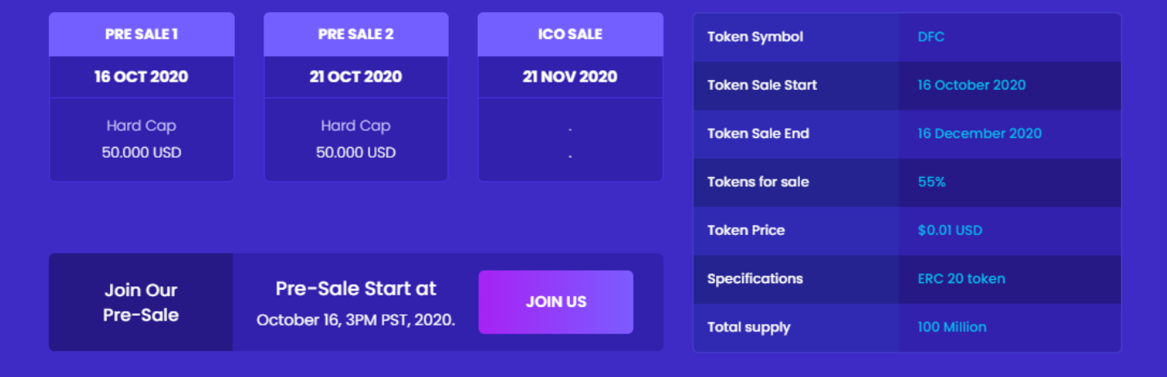
Task: Click the JOIN US button
Action: (555, 302)
